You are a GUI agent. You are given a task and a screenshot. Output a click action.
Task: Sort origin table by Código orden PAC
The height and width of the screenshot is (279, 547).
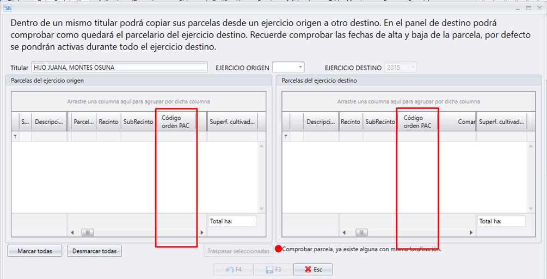(x=176, y=122)
